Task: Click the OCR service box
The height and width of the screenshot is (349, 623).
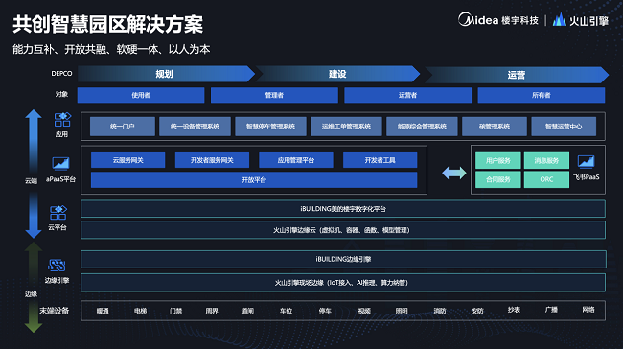Action: [x=546, y=179]
